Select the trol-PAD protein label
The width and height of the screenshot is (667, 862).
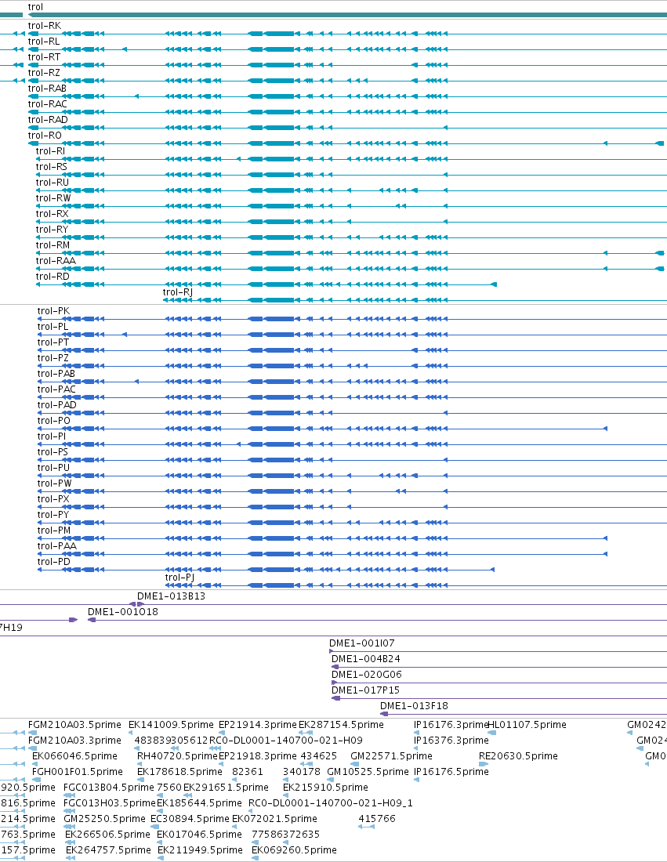(56, 405)
